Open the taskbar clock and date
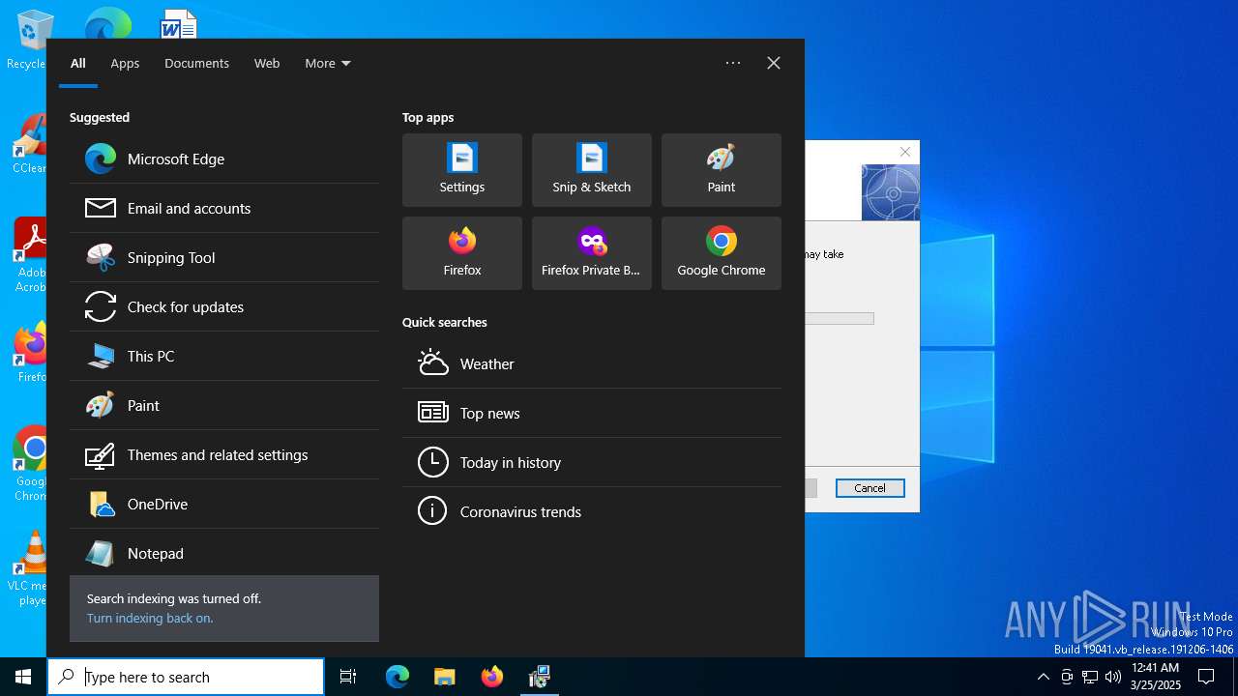 tap(1155, 677)
